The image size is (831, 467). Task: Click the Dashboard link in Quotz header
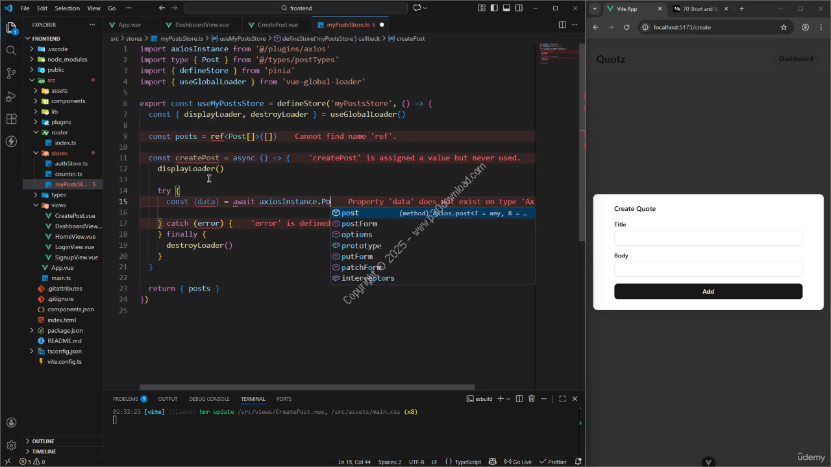(795, 59)
